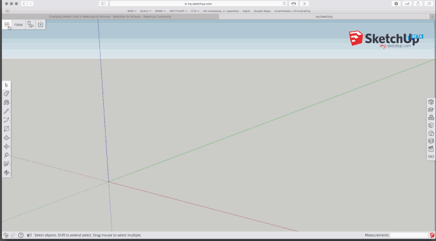Click the Measurements input box
Image resolution: width=436 pixels, height=241 pixels.
pos(409,235)
